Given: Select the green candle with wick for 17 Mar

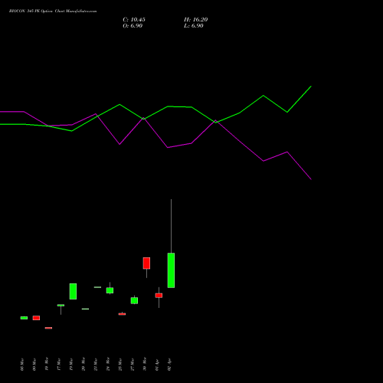Looking at the screenshot, I should (x=61, y=305).
